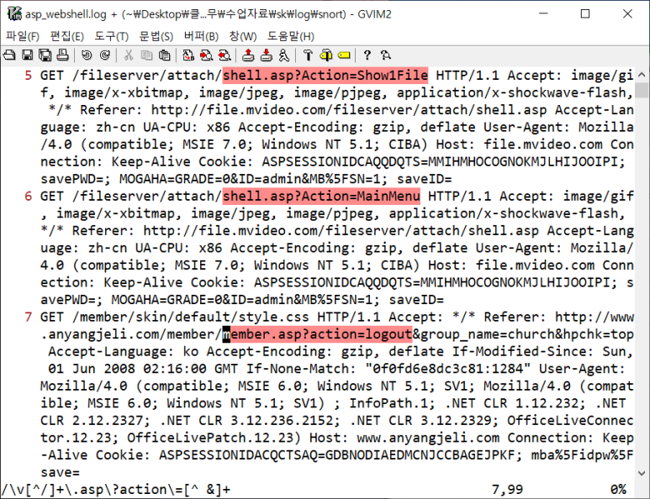
Task: Click the Help question mark icon
Action: point(367,55)
